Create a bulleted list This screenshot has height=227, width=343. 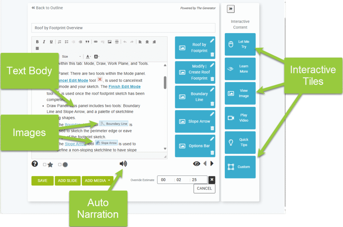tap(66, 42)
